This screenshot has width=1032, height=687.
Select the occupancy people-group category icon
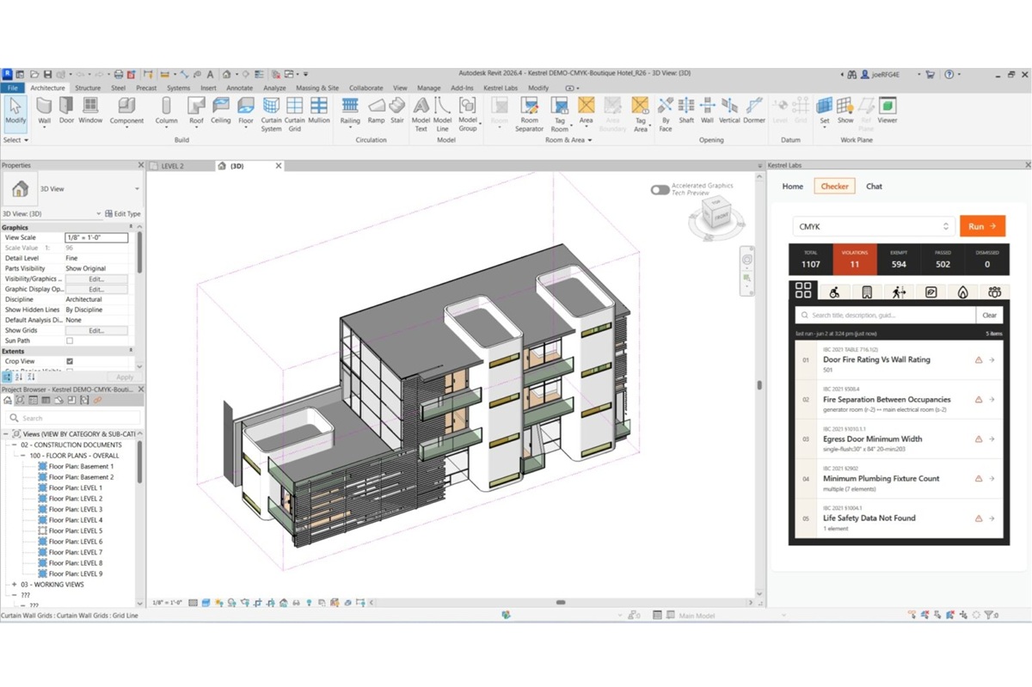tap(994, 291)
